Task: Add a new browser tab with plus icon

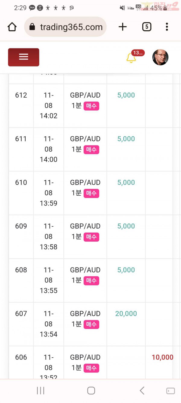Action: pyautogui.click(x=123, y=27)
